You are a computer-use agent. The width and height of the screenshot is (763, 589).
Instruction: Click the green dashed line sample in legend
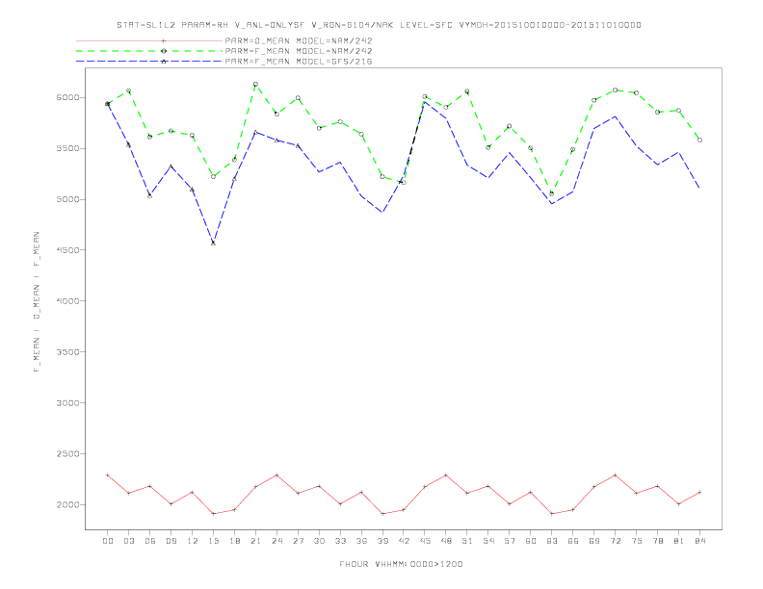tap(149, 51)
